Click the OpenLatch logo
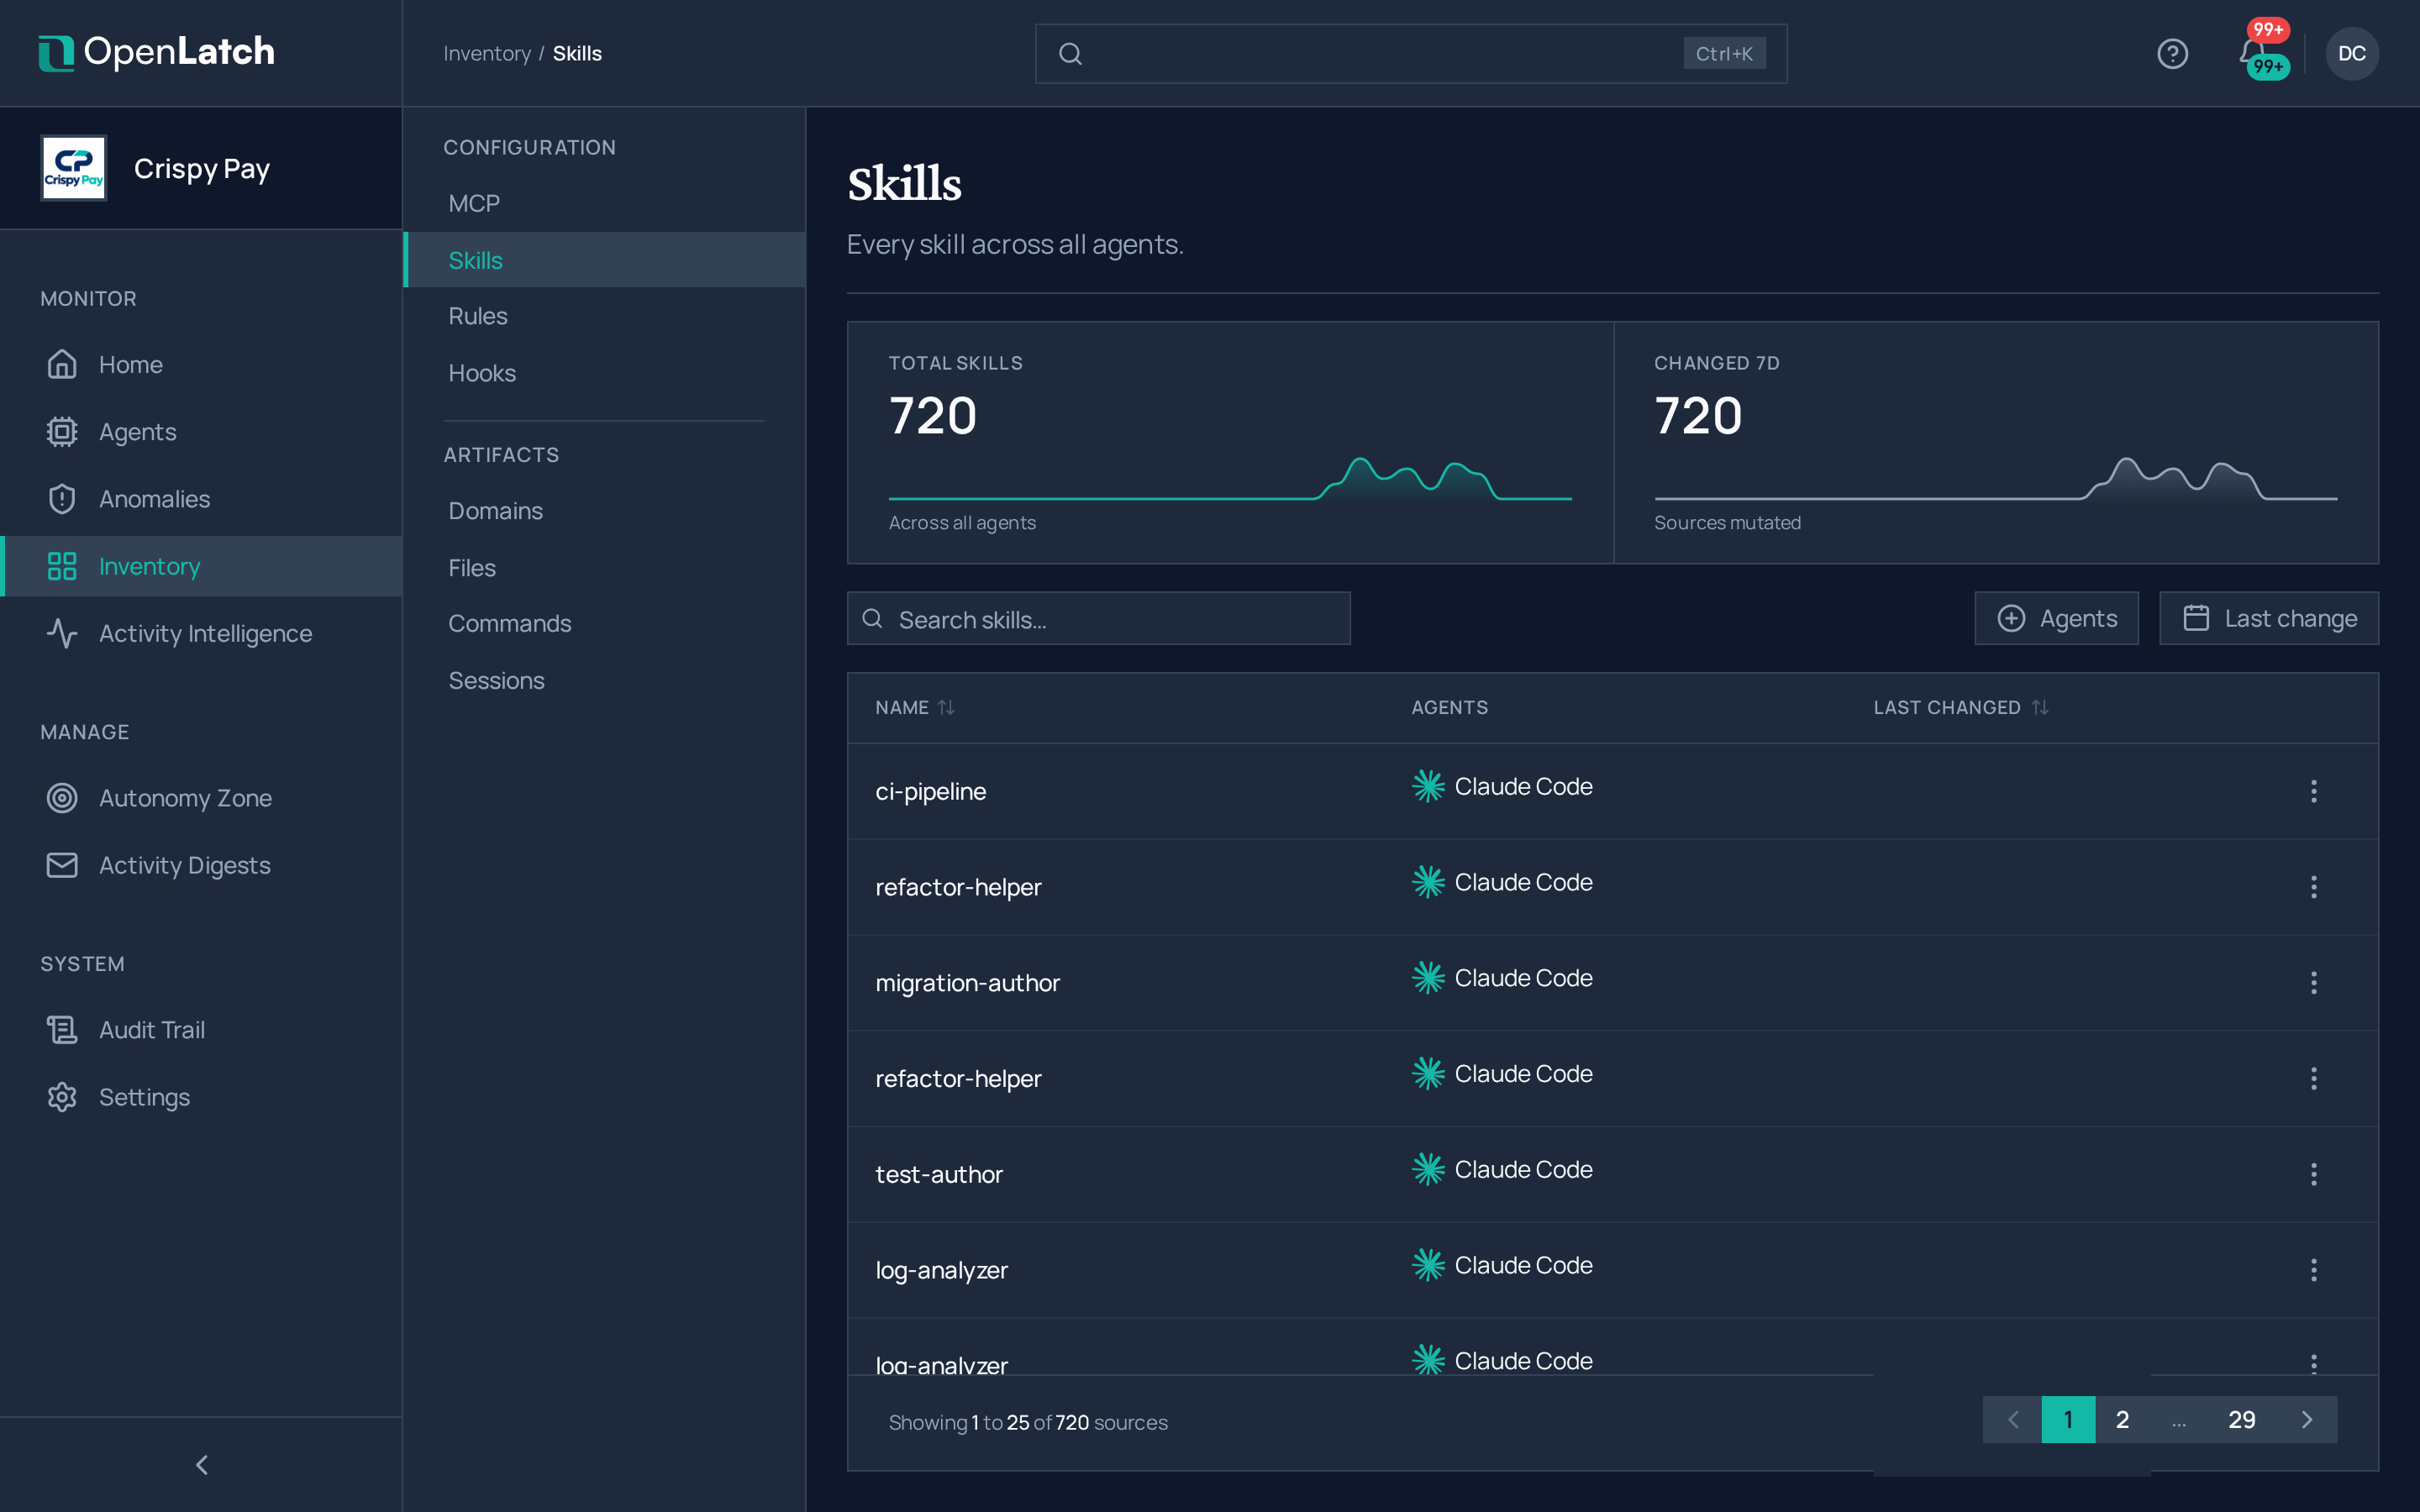2420x1512 pixels. tap(156, 53)
